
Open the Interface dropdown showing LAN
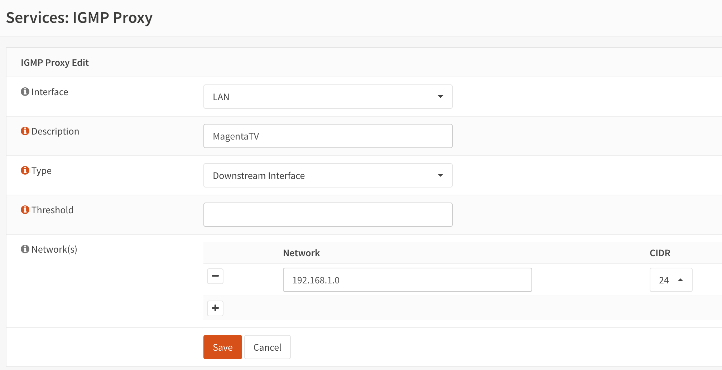tap(328, 97)
